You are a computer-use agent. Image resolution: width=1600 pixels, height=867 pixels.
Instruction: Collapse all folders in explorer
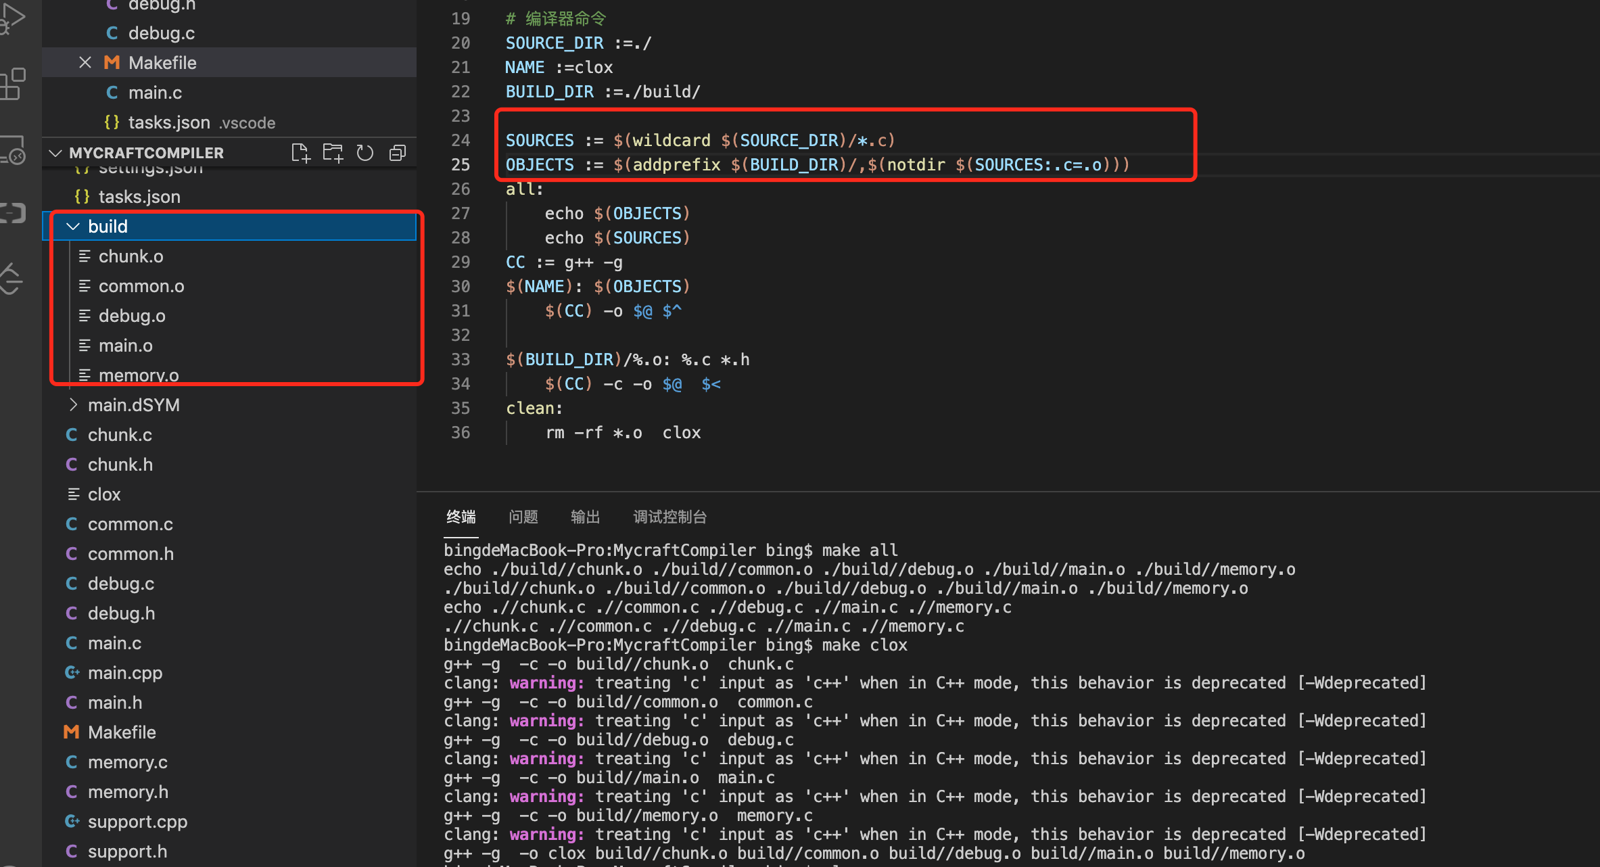coord(398,153)
